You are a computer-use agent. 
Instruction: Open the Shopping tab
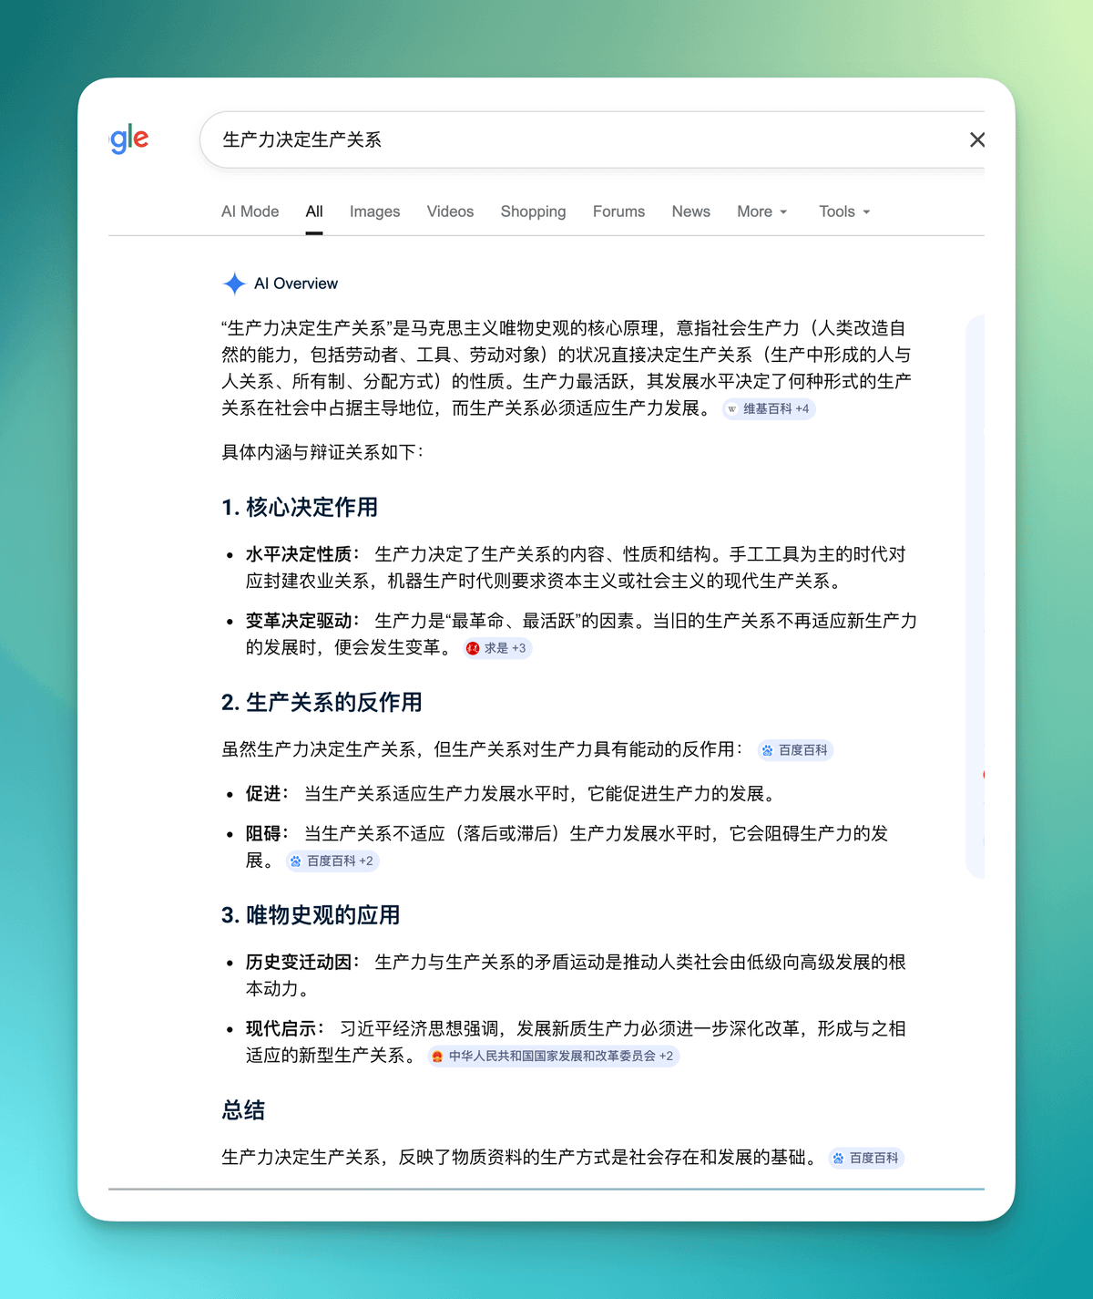[x=533, y=211]
